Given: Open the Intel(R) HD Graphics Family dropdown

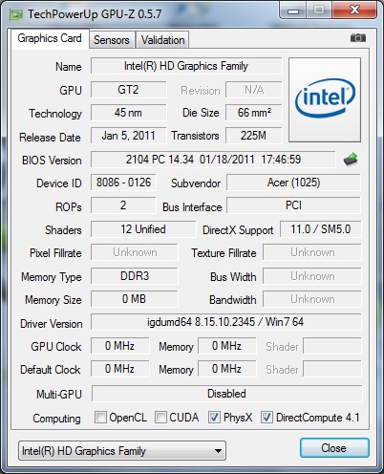Looking at the screenshot, I should [x=122, y=451].
